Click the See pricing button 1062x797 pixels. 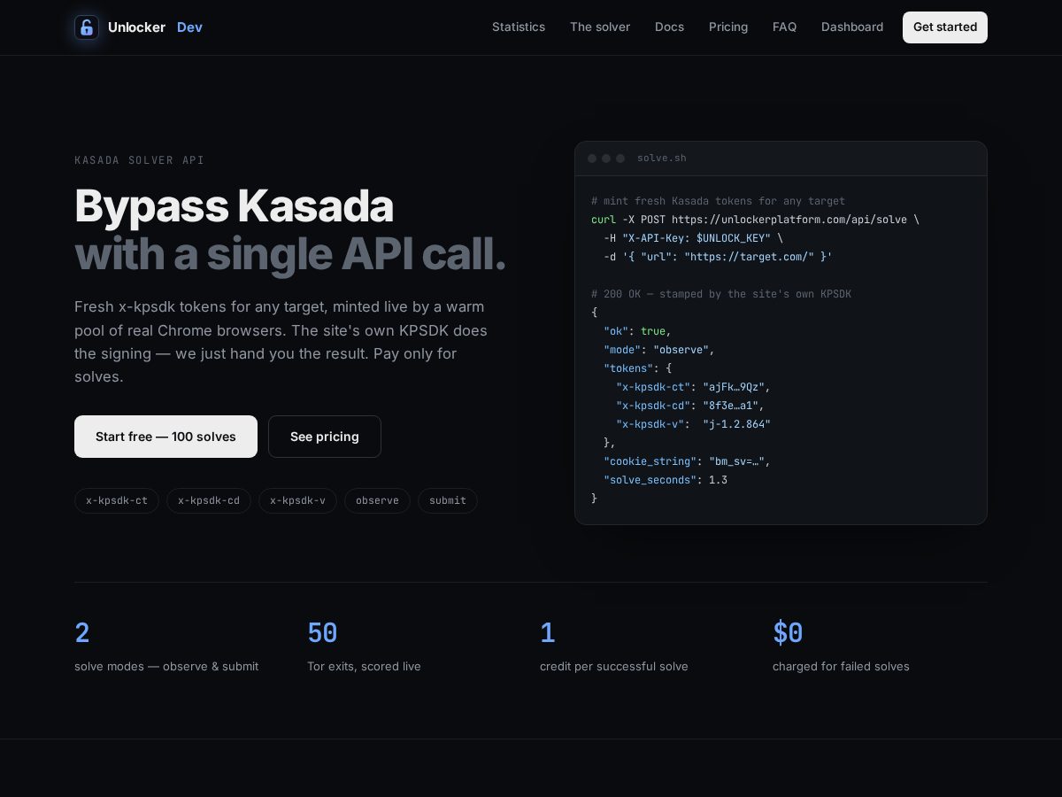click(x=325, y=437)
